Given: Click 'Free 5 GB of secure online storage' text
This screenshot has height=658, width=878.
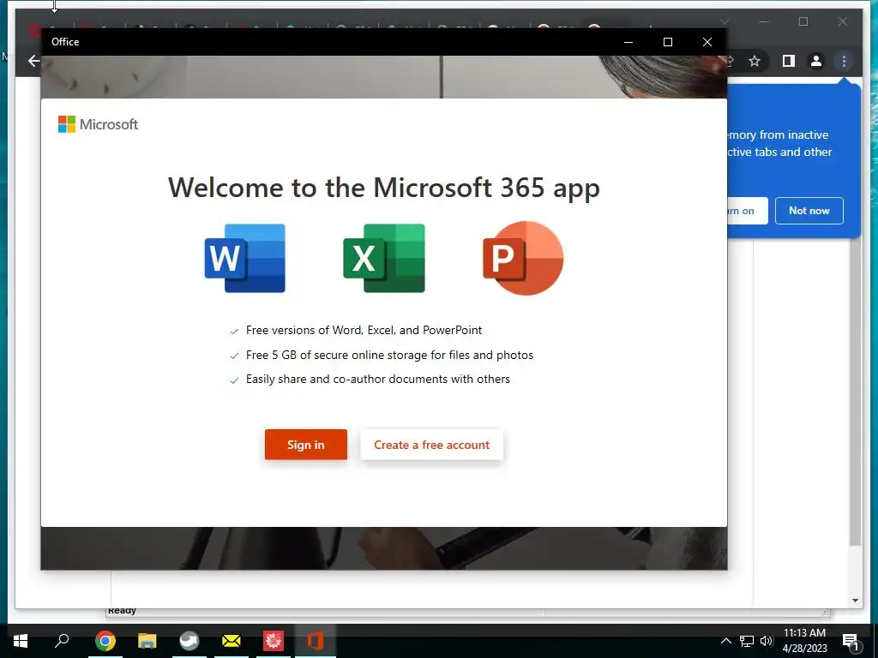Looking at the screenshot, I should 389,355.
